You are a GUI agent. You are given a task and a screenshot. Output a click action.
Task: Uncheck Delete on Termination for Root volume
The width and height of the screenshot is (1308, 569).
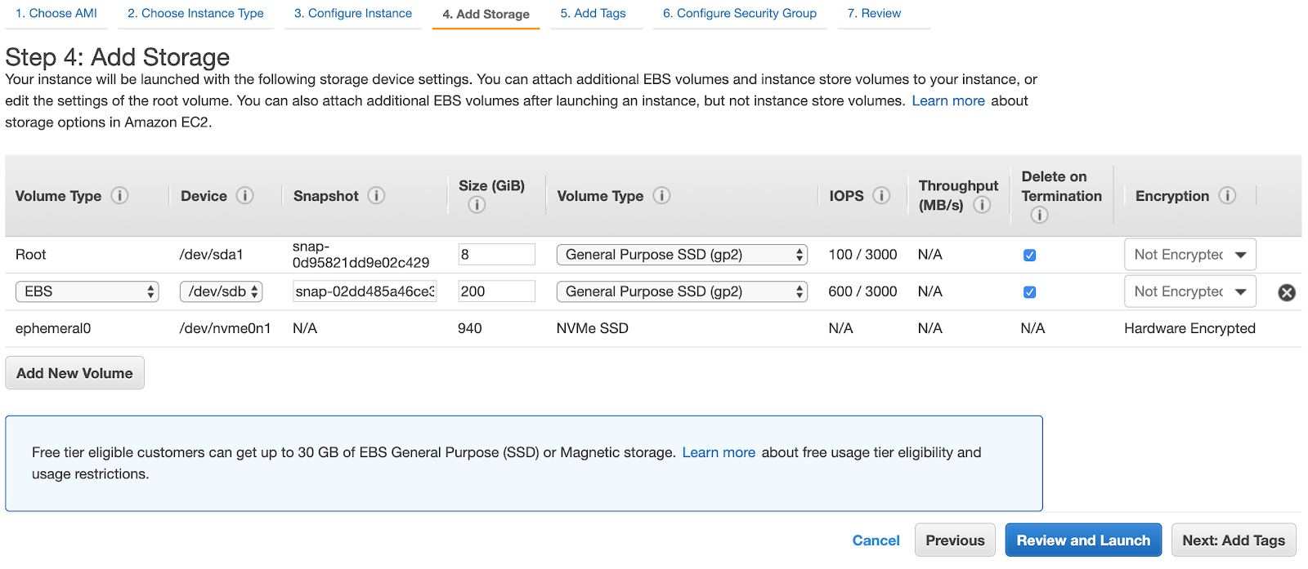tap(1030, 255)
